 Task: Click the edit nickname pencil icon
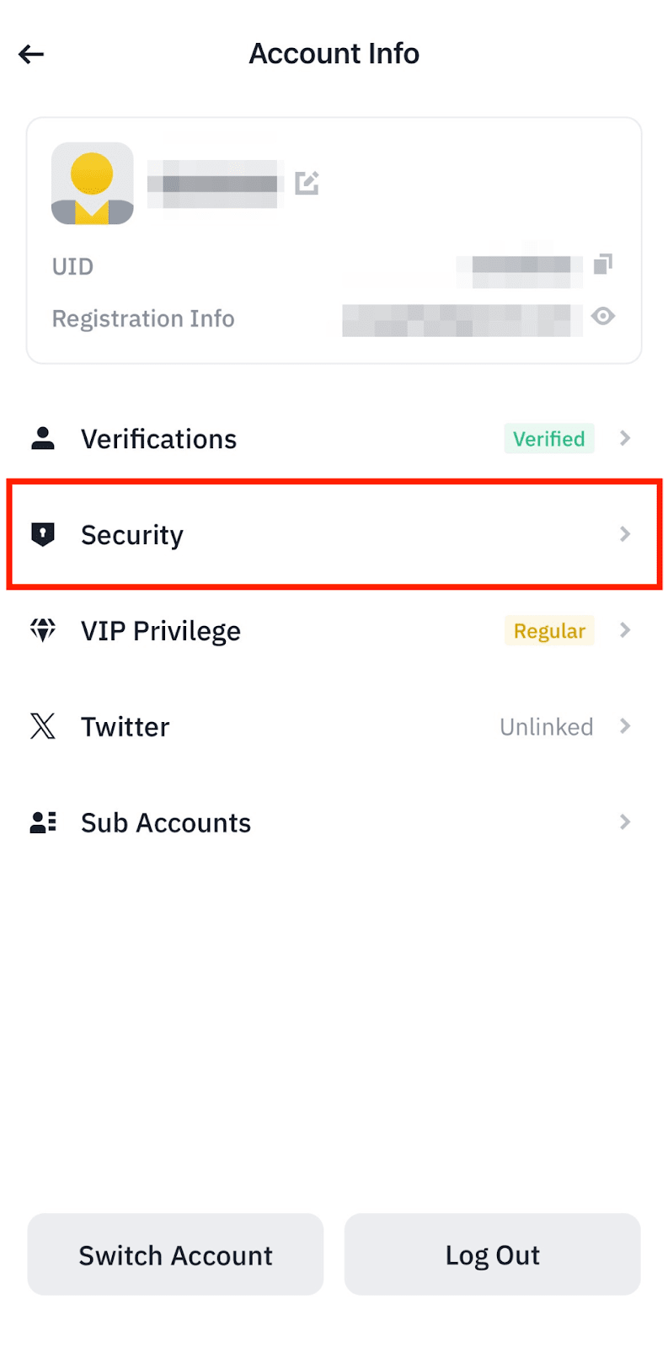point(307,183)
